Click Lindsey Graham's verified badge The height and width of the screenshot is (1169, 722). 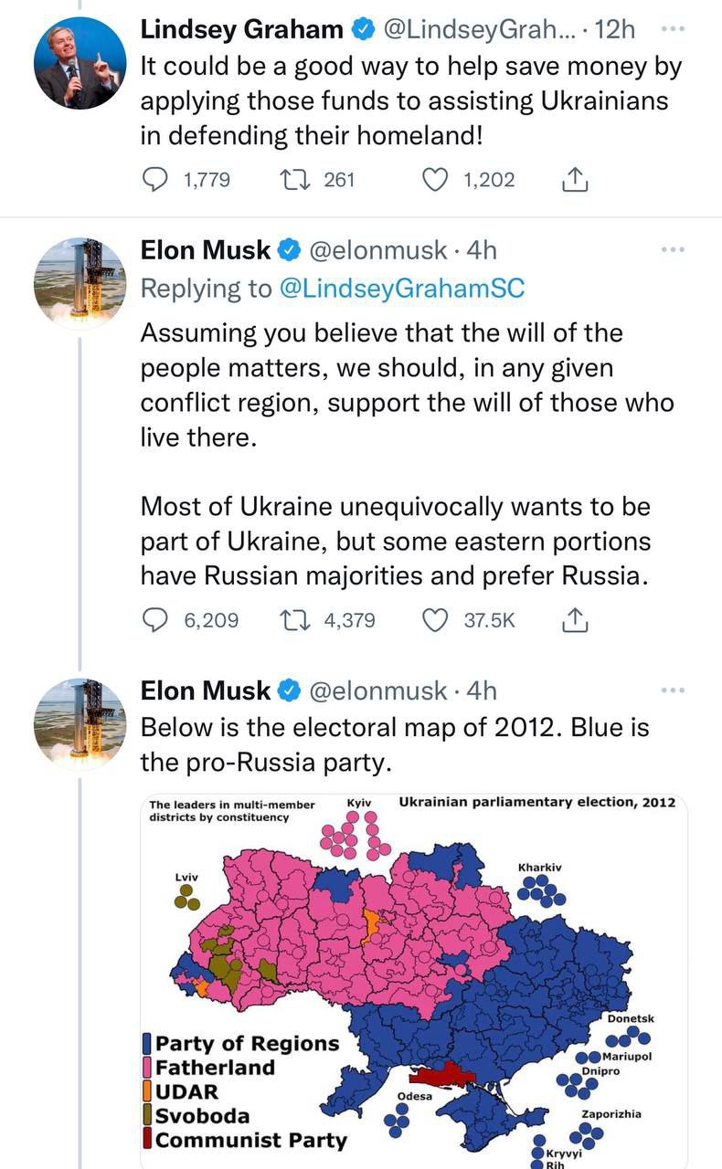(363, 30)
